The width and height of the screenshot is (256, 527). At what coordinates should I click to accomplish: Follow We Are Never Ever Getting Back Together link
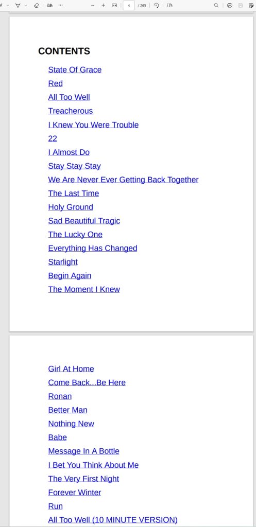pyautogui.click(x=123, y=180)
